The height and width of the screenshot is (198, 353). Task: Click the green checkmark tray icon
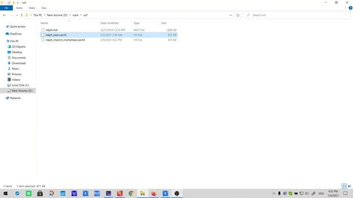[291, 193]
